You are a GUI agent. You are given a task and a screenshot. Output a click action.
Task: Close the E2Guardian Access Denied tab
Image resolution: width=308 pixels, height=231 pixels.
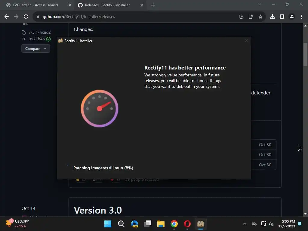point(70,5)
